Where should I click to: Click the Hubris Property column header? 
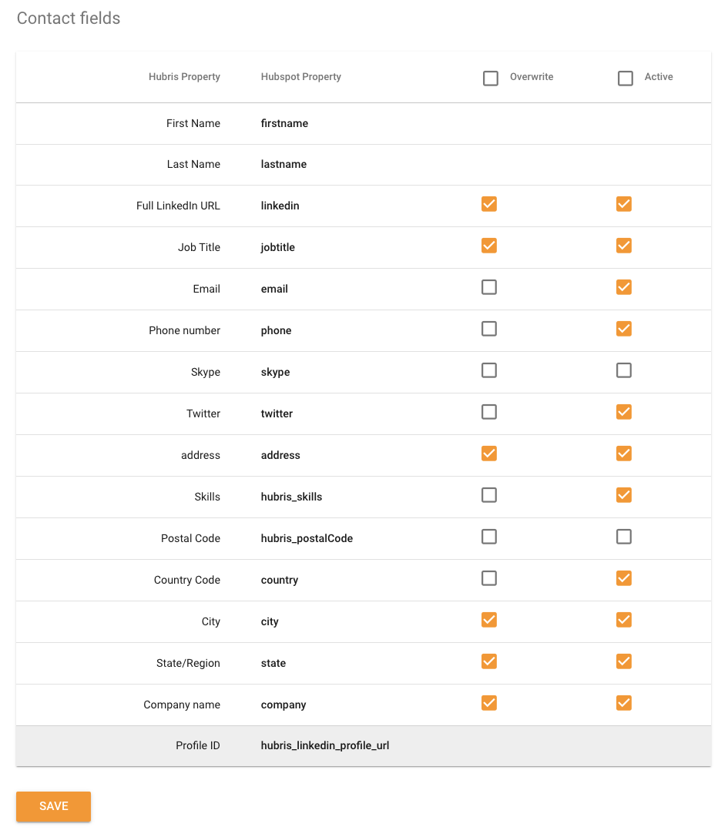click(184, 77)
